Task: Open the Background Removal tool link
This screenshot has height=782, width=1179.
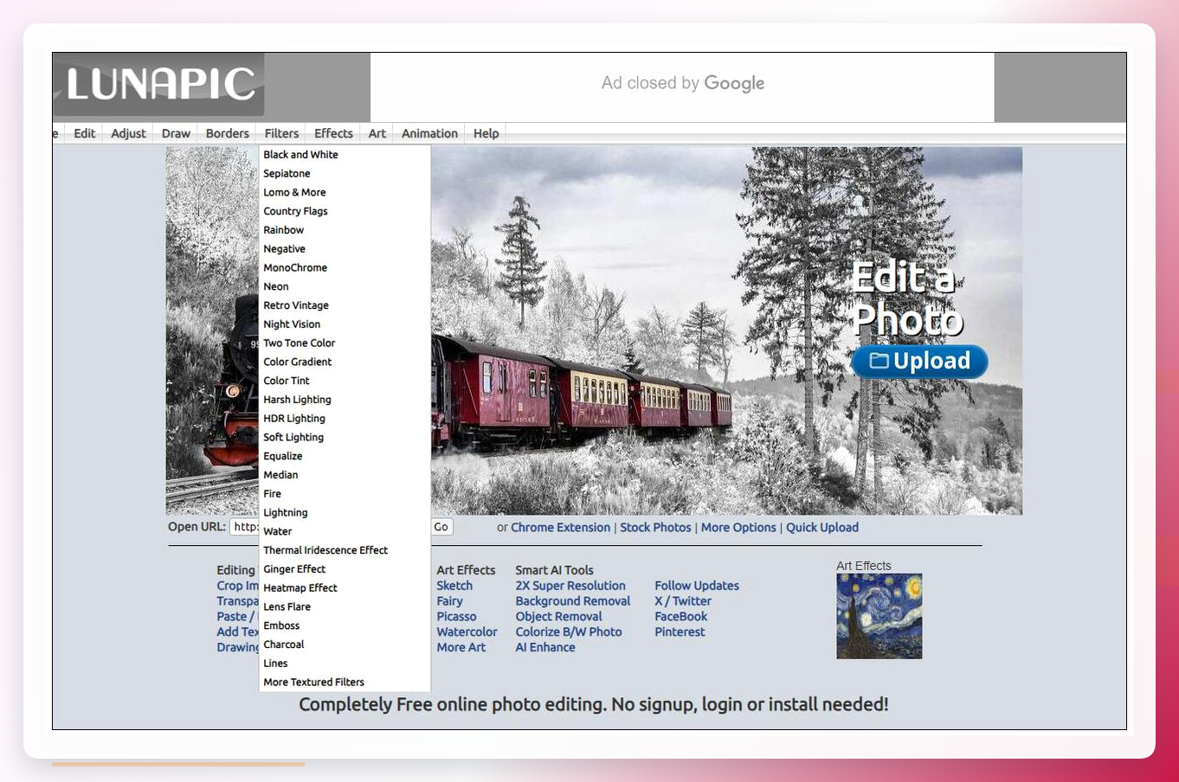Action: pyautogui.click(x=573, y=601)
